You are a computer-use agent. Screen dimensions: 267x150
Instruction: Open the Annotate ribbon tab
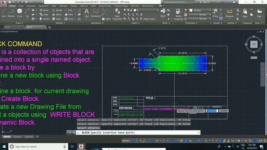pos(31,6)
